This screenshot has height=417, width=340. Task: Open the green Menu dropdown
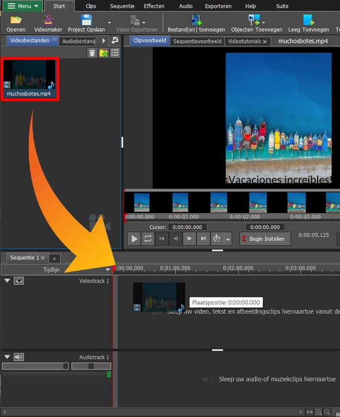(22, 6)
